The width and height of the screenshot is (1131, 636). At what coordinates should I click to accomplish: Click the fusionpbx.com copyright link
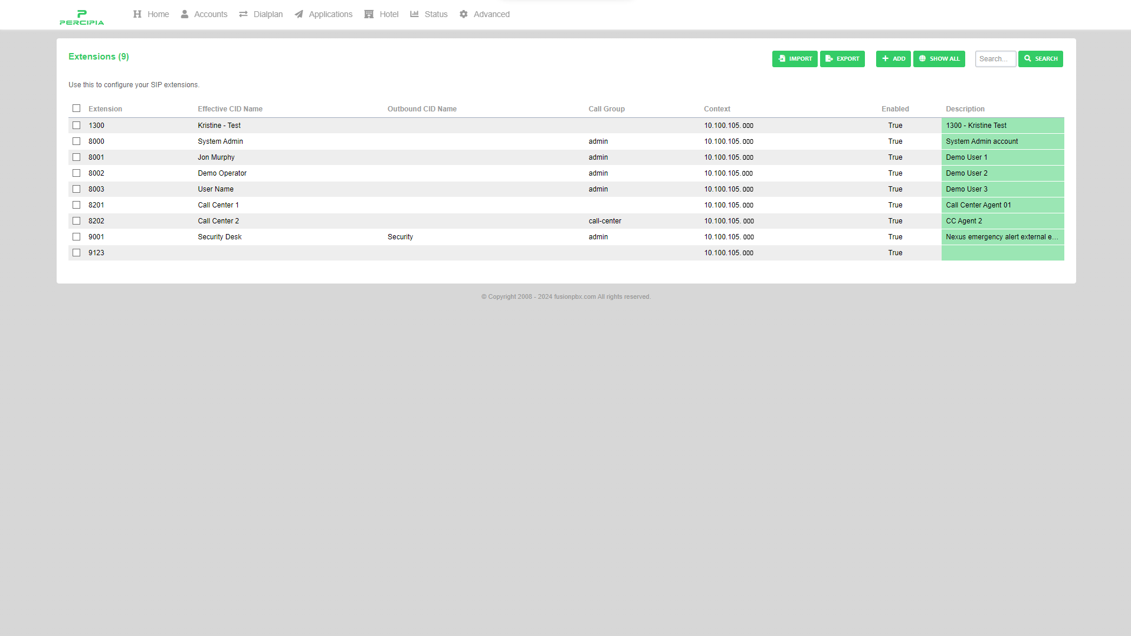pos(574,296)
